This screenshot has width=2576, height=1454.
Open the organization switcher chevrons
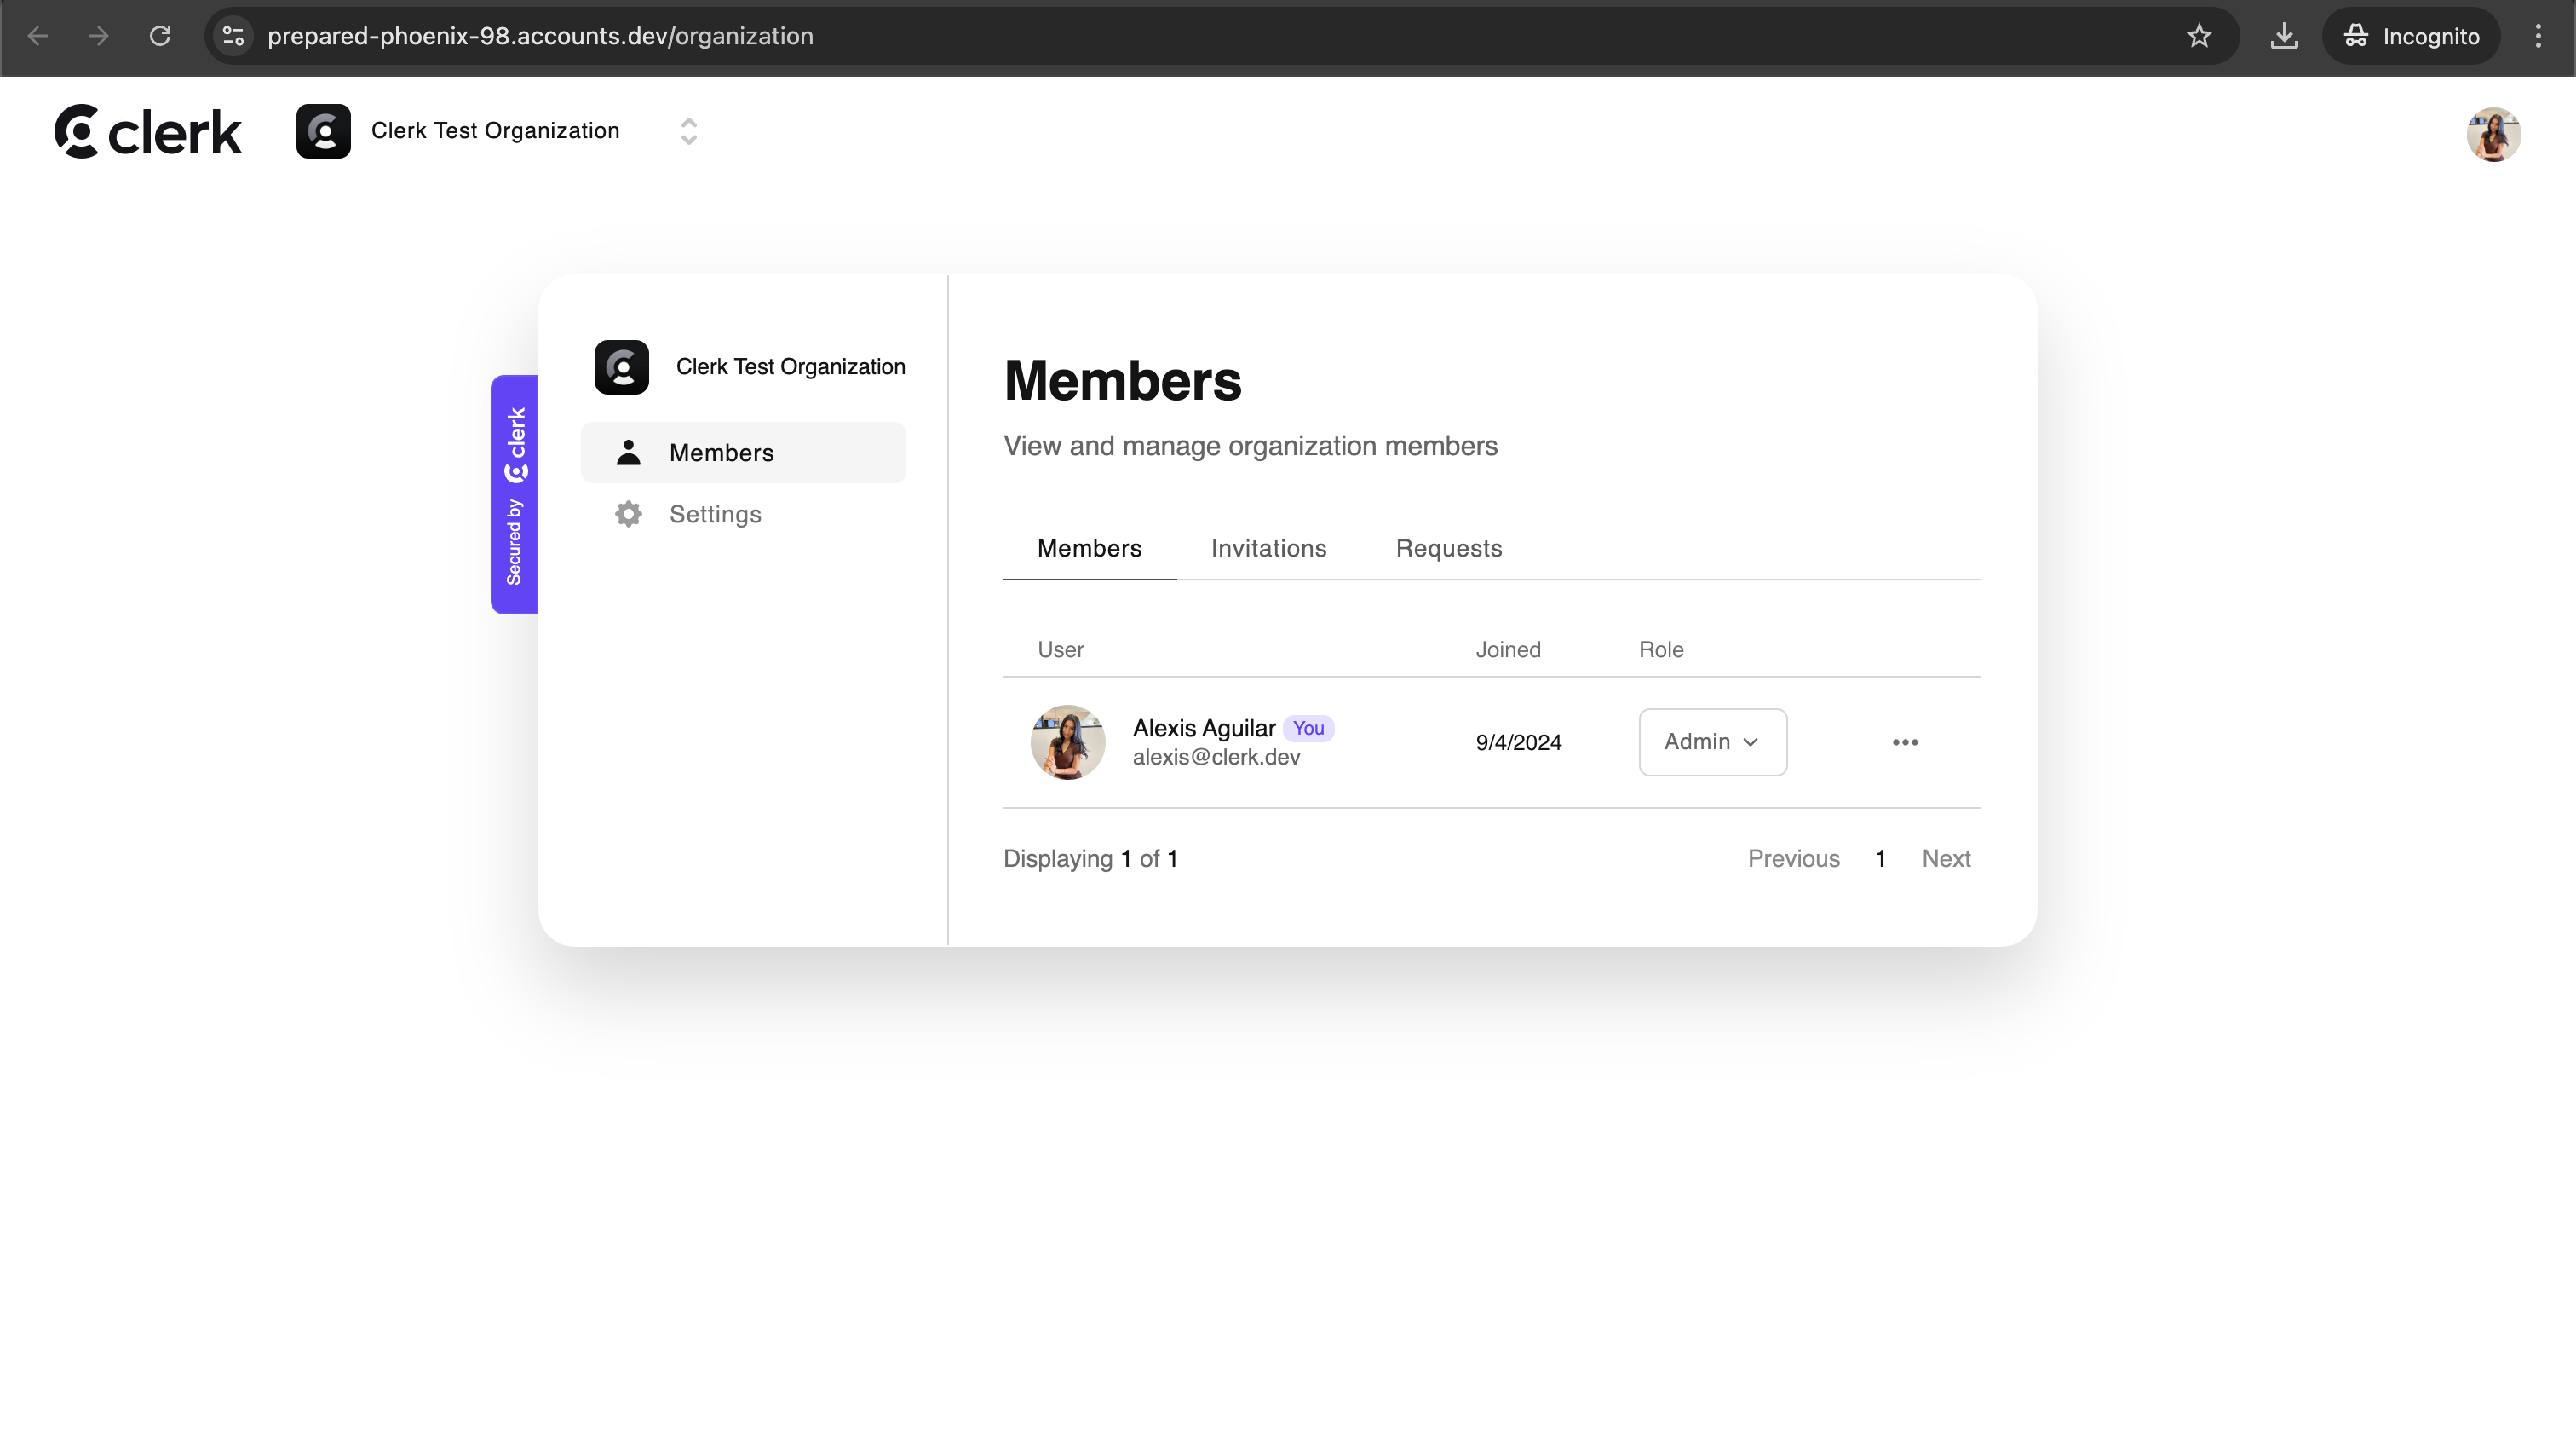point(687,131)
